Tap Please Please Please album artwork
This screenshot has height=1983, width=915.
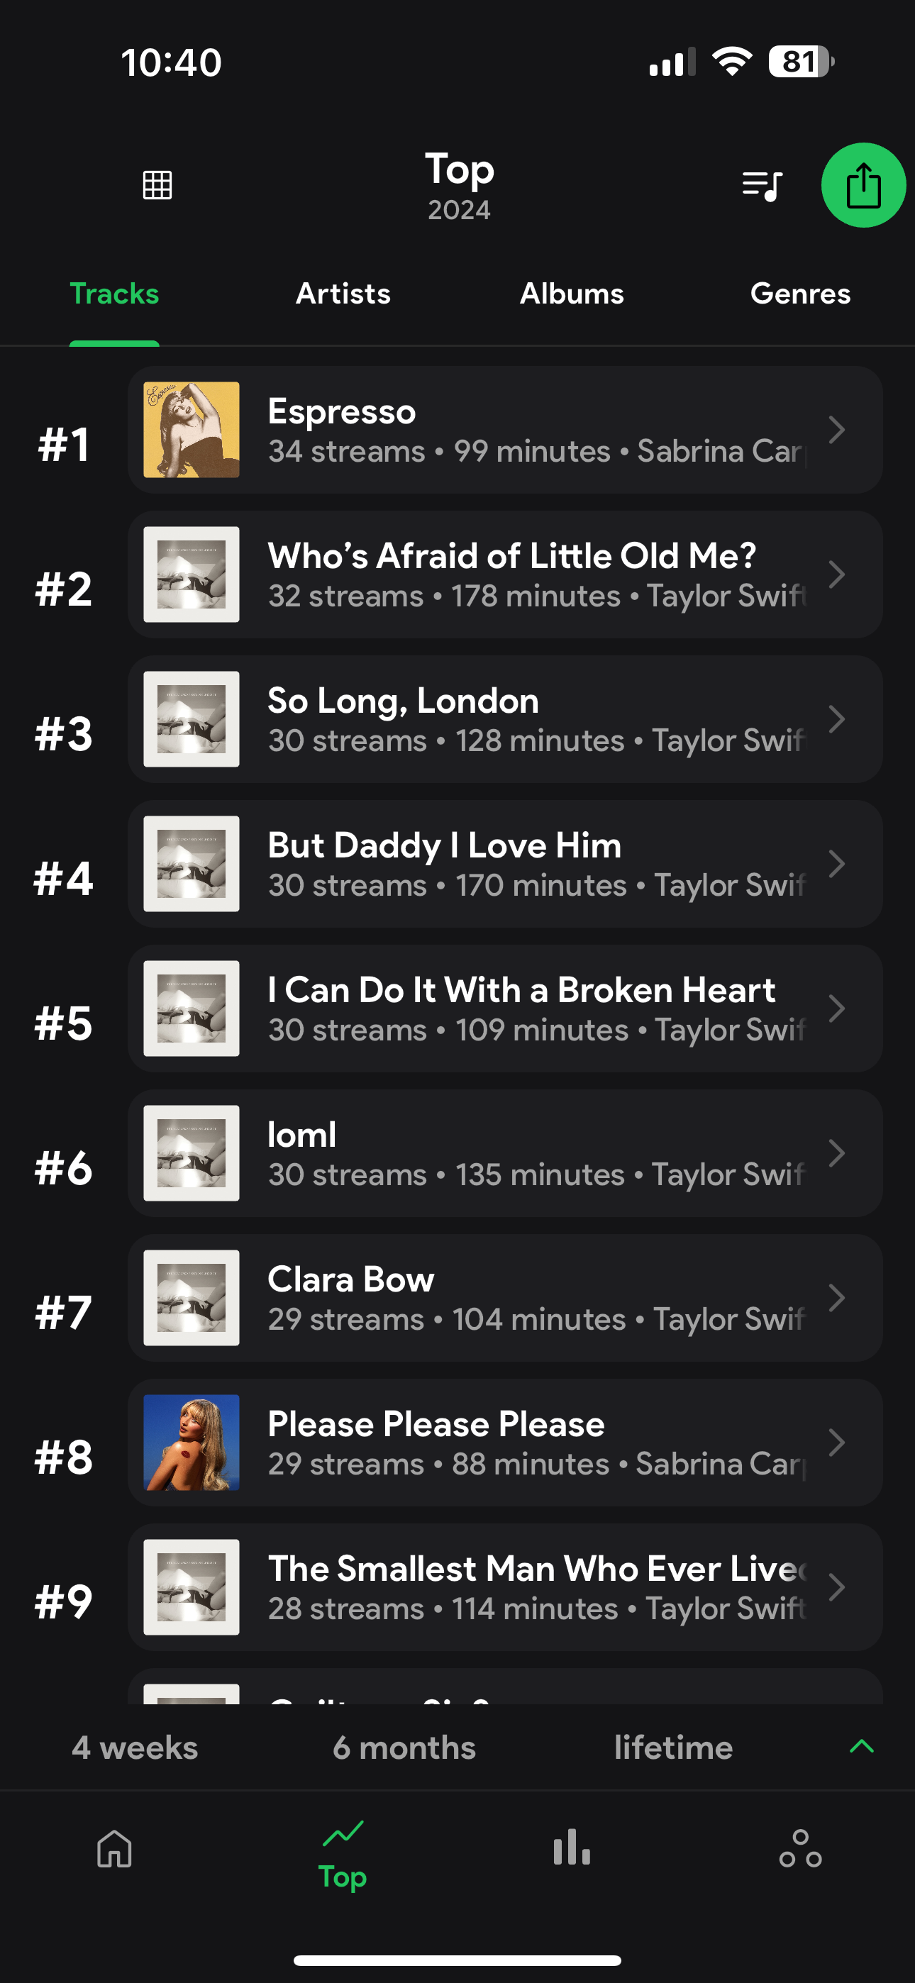tap(191, 1443)
